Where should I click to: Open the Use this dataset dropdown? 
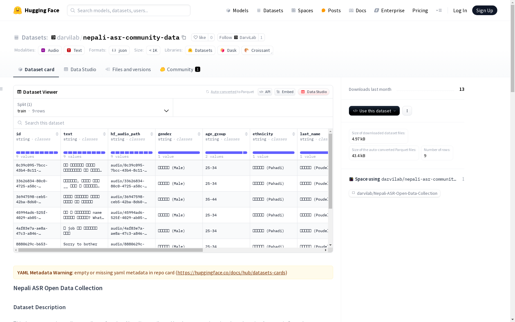click(374, 111)
